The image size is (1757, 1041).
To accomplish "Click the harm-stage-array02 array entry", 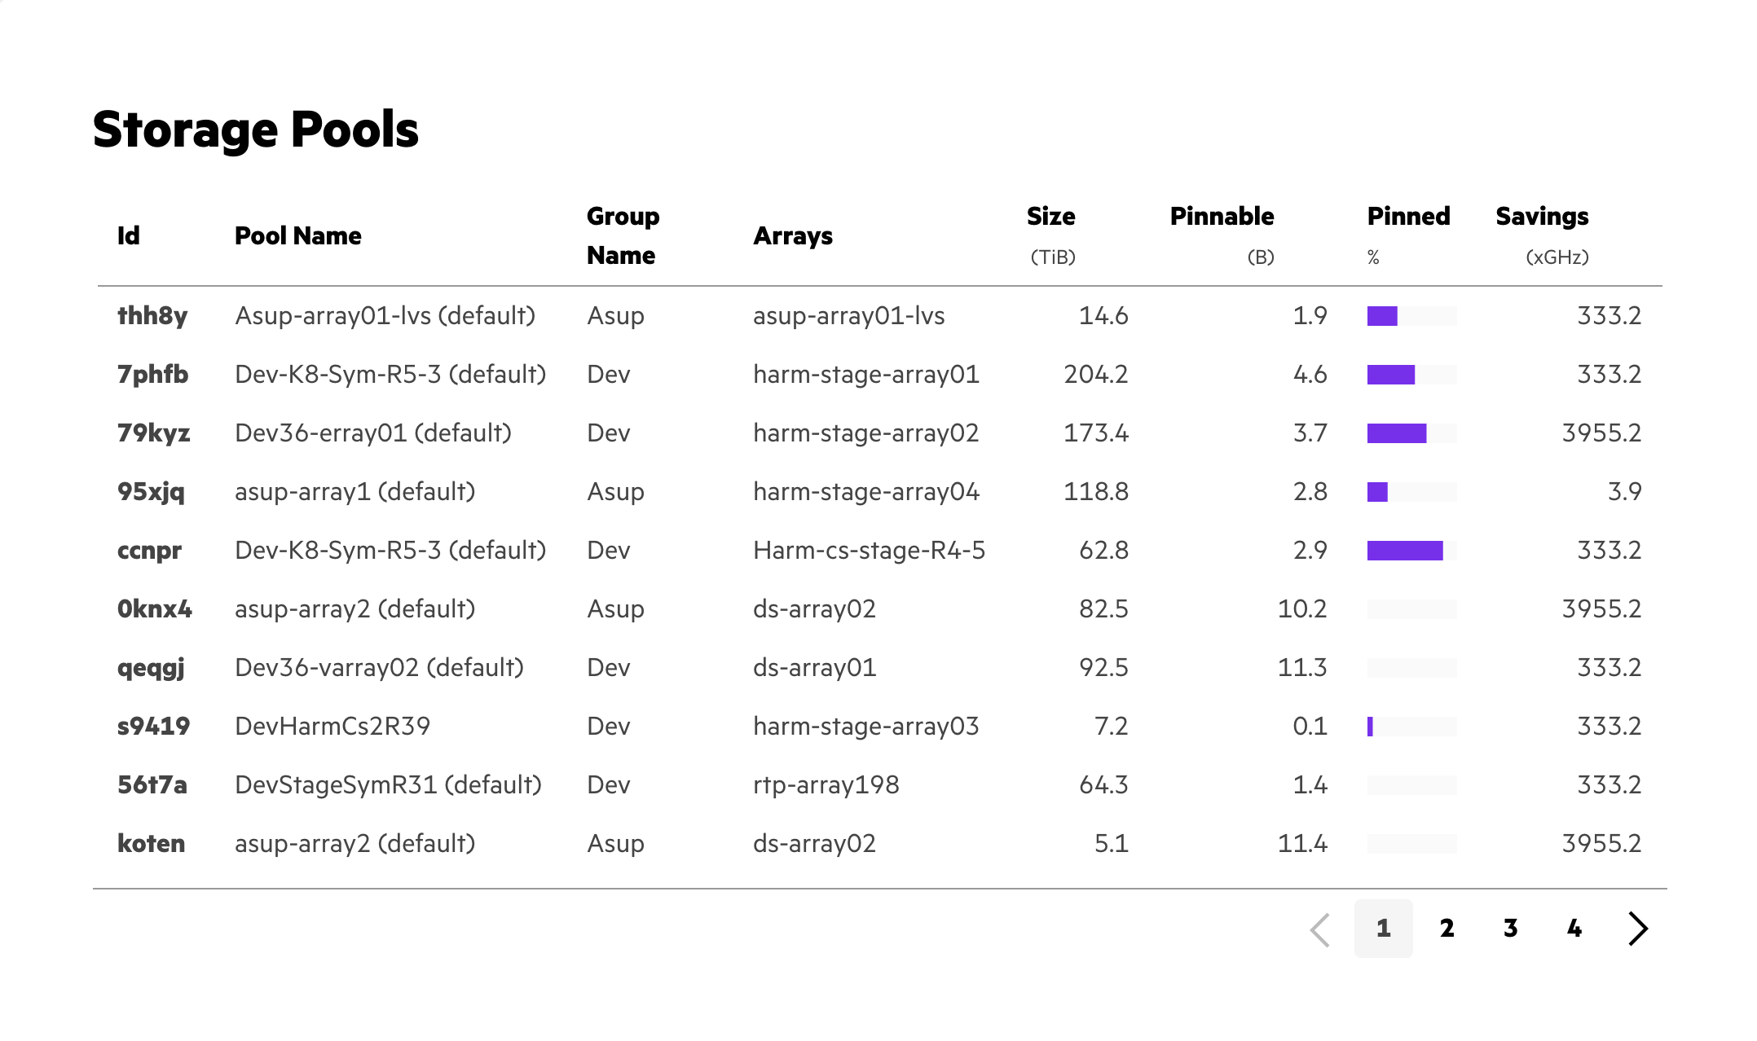I will 866,433.
